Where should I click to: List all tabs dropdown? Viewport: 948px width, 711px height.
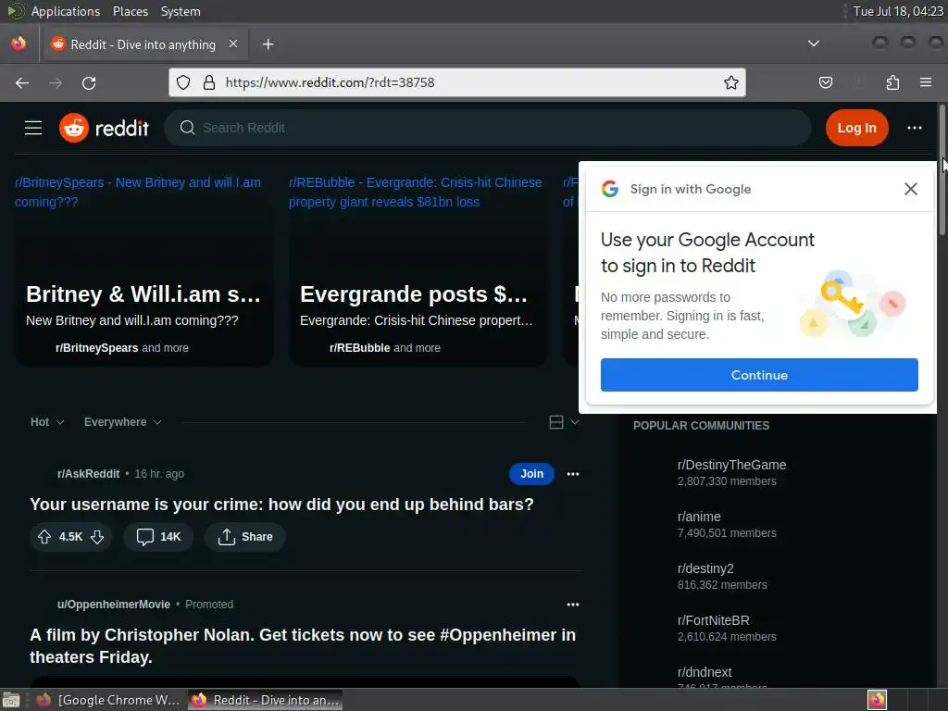click(x=814, y=44)
